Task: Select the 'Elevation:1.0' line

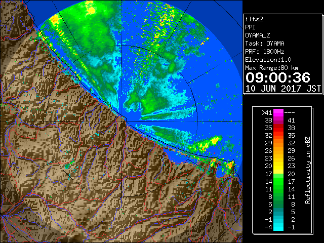Action: pos(268,60)
